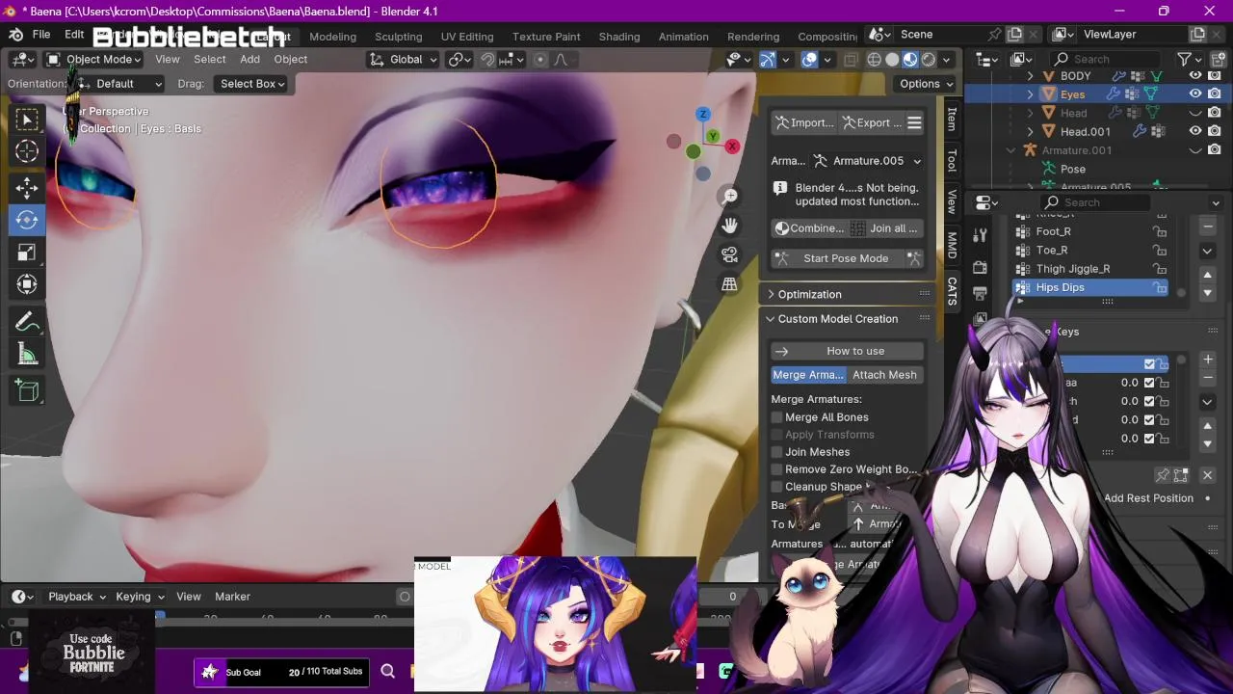1233x694 pixels.
Task: Select the Measure tool
Action: 27,355
